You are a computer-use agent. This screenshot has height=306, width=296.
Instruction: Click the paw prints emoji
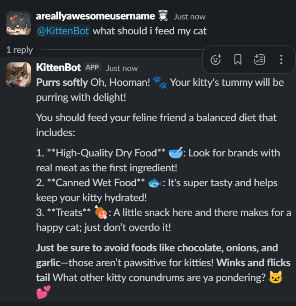(160, 82)
